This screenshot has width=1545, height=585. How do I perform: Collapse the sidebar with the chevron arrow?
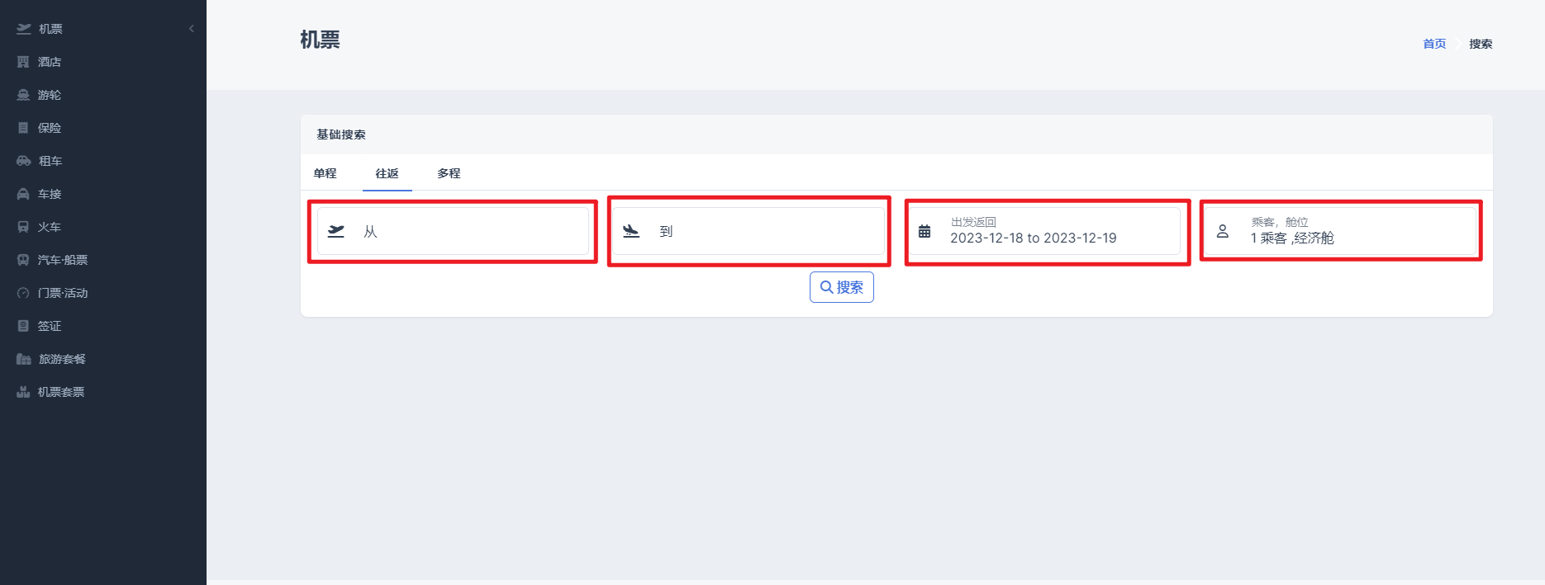coord(192,29)
